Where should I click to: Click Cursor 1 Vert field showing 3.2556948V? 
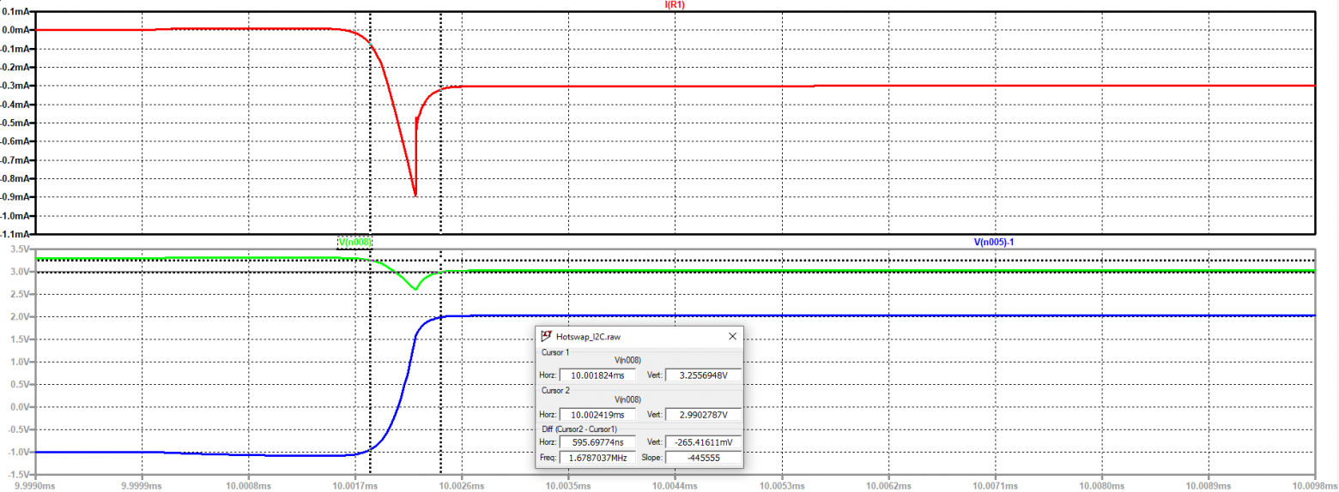coord(703,375)
